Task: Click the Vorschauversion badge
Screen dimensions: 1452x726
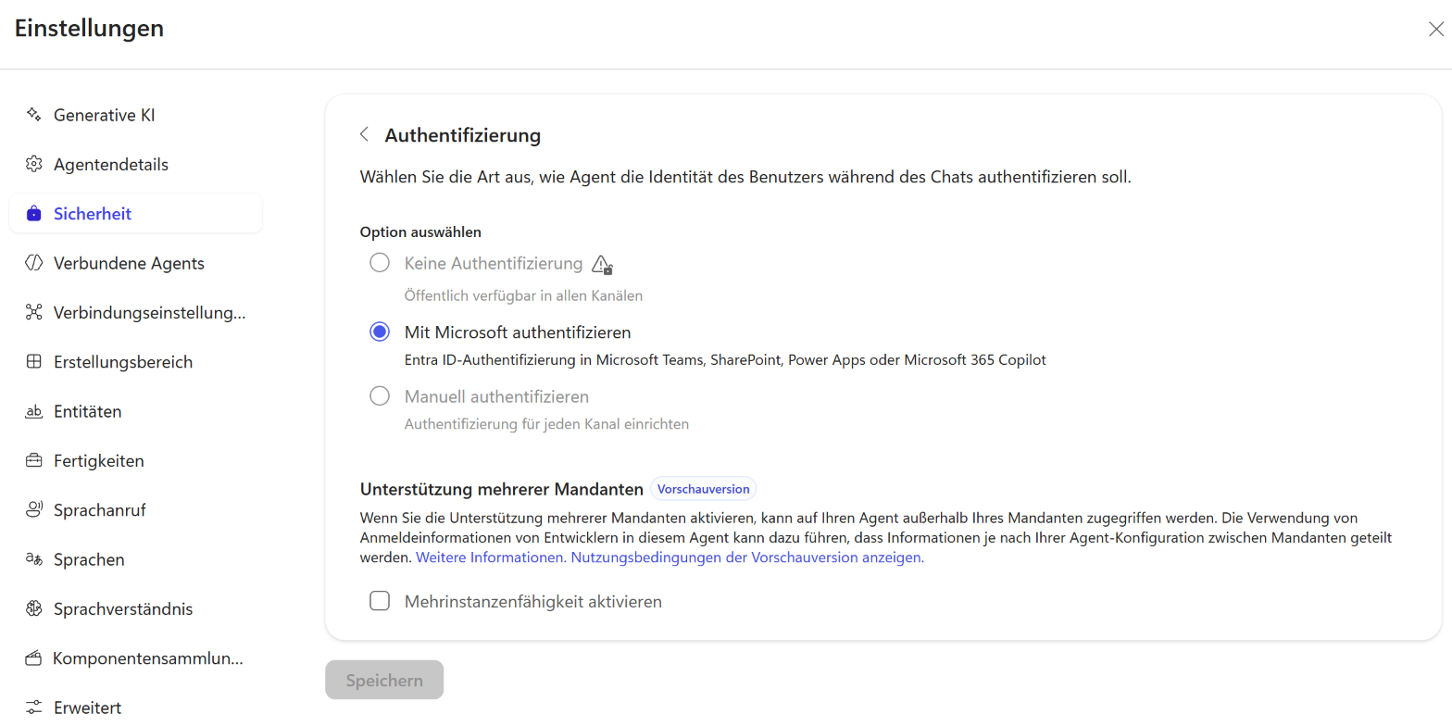Action: tap(704, 488)
